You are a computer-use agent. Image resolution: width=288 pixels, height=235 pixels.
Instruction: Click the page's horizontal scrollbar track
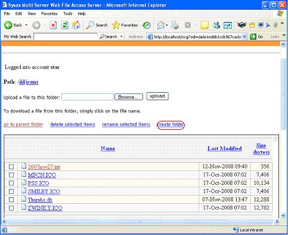tap(140, 221)
